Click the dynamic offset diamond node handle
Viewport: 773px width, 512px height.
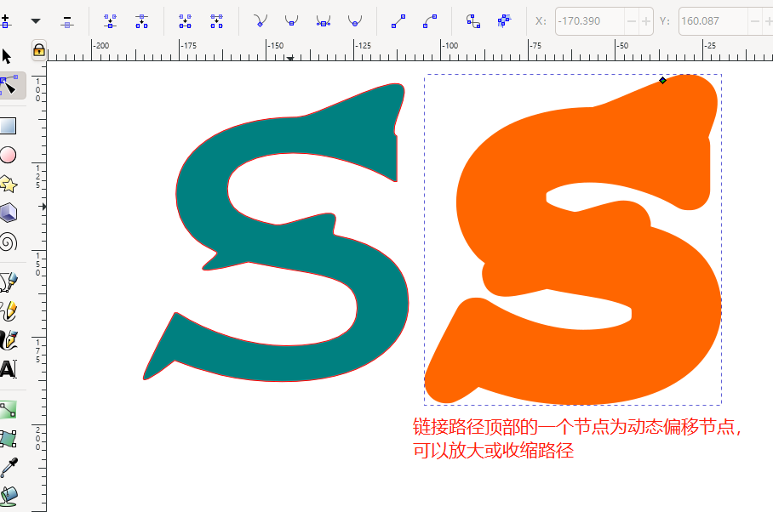[x=662, y=80]
